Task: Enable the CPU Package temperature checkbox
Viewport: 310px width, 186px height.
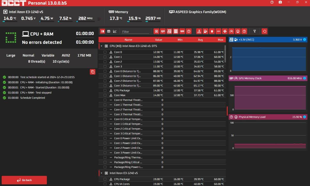Action: tap(105, 91)
